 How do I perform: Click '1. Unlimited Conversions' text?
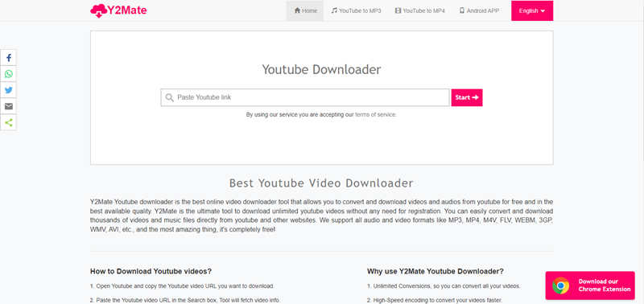point(444,286)
